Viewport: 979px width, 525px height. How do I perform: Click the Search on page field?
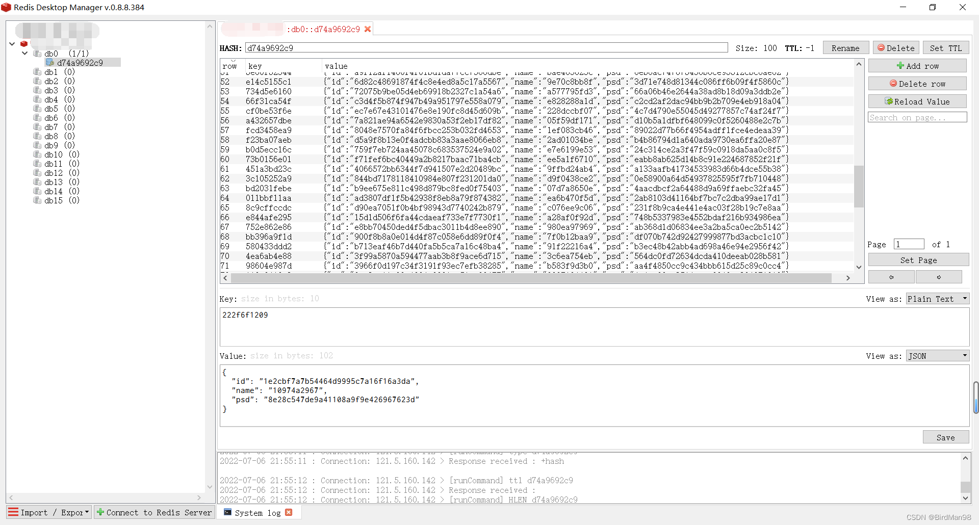pyautogui.click(x=917, y=117)
